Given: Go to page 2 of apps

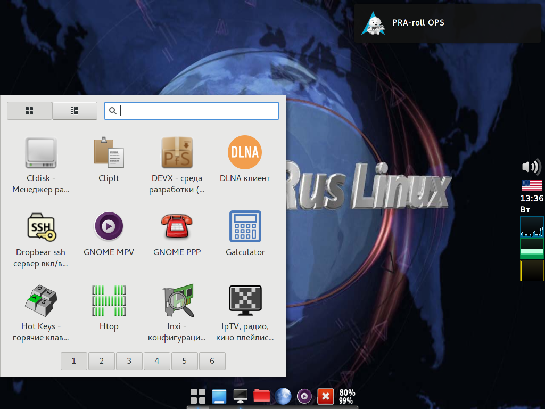Looking at the screenshot, I should 102,361.
